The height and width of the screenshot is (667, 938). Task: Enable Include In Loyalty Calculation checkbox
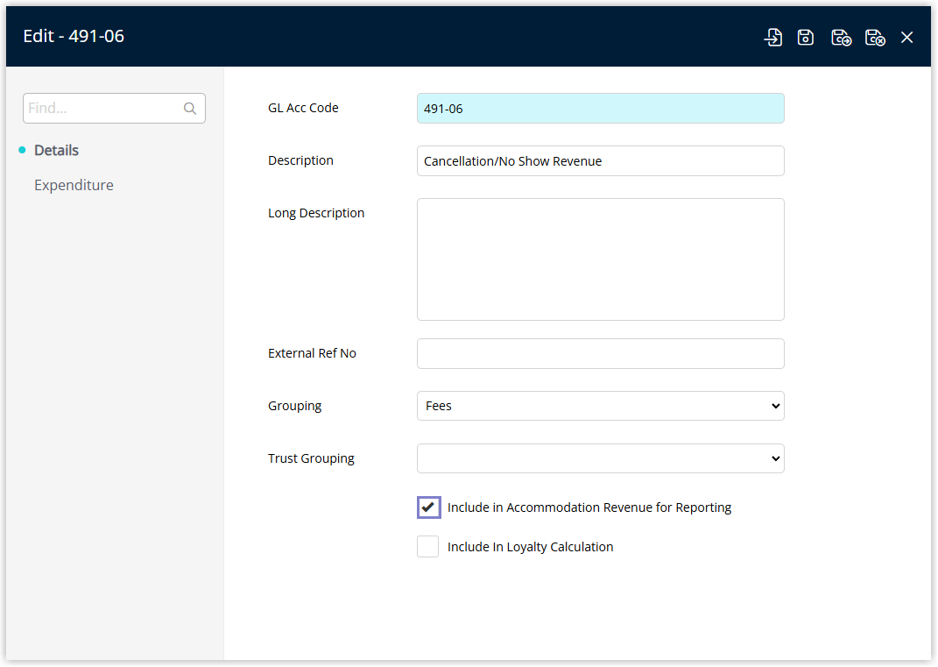[427, 547]
